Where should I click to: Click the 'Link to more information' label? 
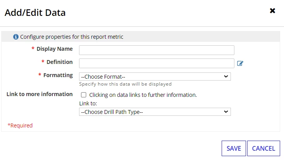coord(40,94)
